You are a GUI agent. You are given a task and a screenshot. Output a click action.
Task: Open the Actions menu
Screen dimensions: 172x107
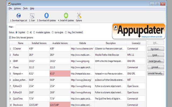tap(17, 8)
